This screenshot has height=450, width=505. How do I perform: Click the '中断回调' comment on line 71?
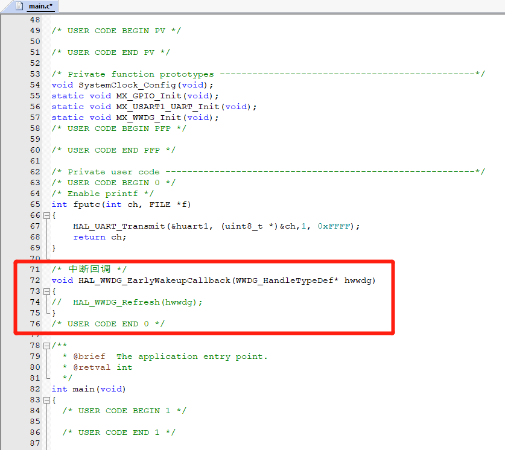89,269
